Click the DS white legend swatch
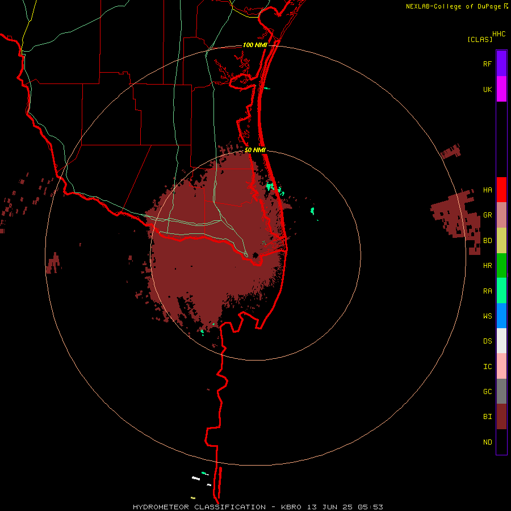The width and height of the screenshot is (511, 511). pos(501,341)
